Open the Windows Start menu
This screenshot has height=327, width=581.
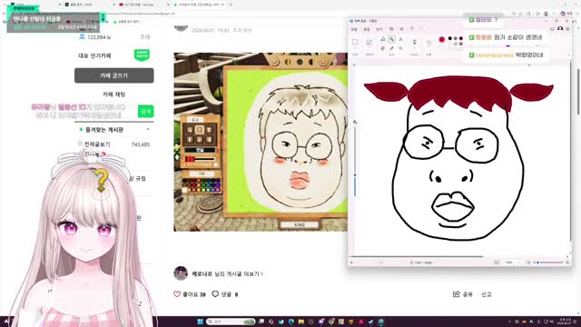click(200, 322)
